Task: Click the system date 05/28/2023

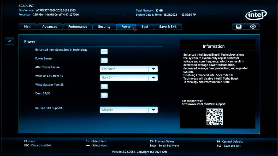Action: (170, 15)
